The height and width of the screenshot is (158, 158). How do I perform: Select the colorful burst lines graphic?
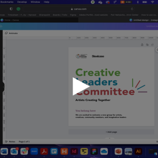(139, 85)
